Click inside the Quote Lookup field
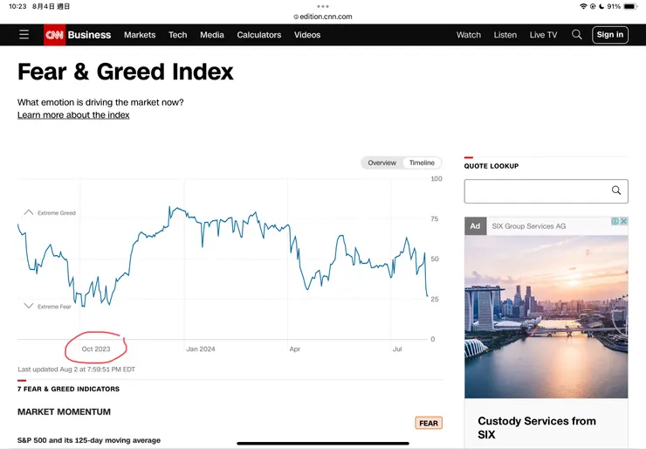This screenshot has width=646, height=449. tap(534, 190)
